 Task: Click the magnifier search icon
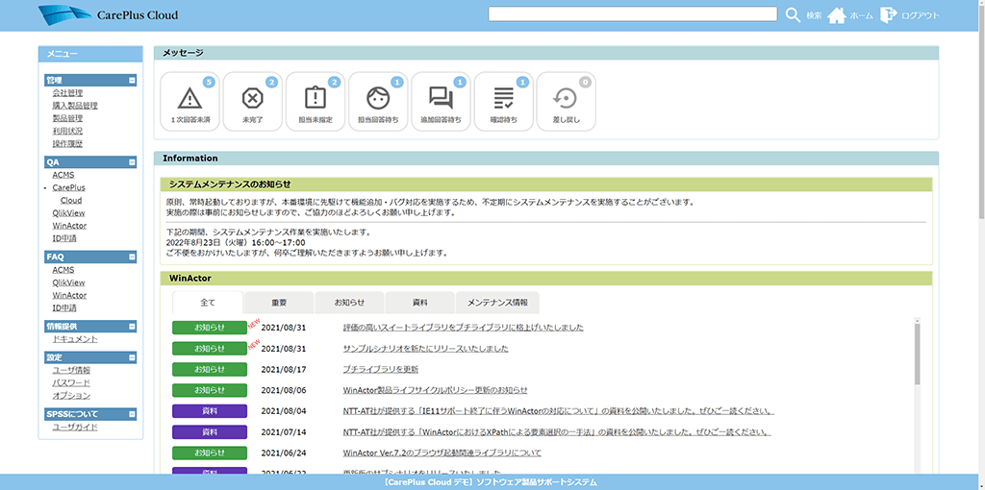(x=794, y=14)
